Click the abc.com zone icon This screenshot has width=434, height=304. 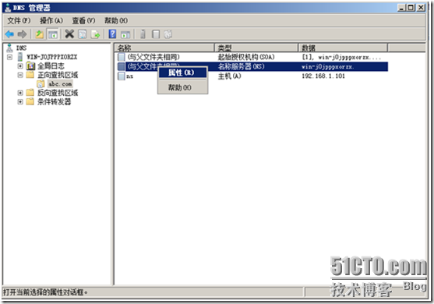point(41,84)
